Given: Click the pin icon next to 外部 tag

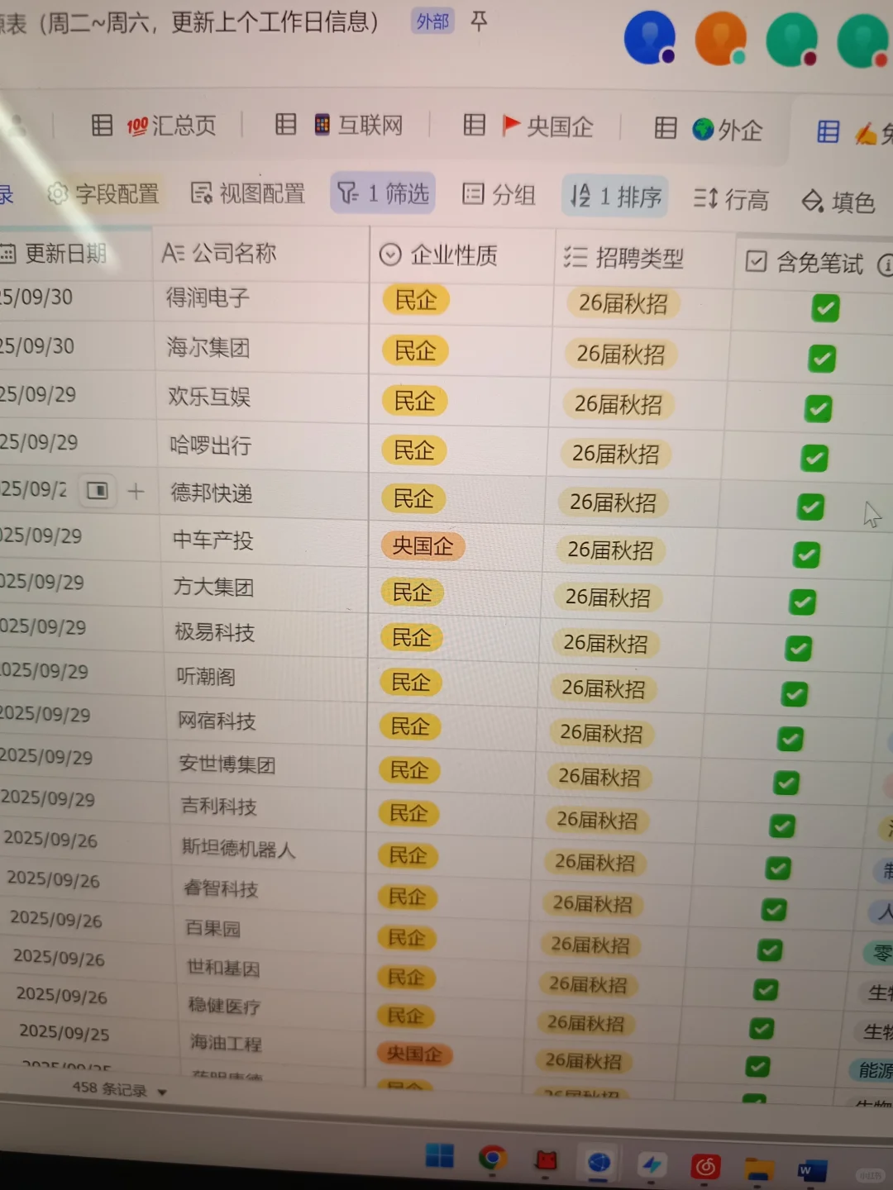Looking at the screenshot, I should tap(479, 21).
